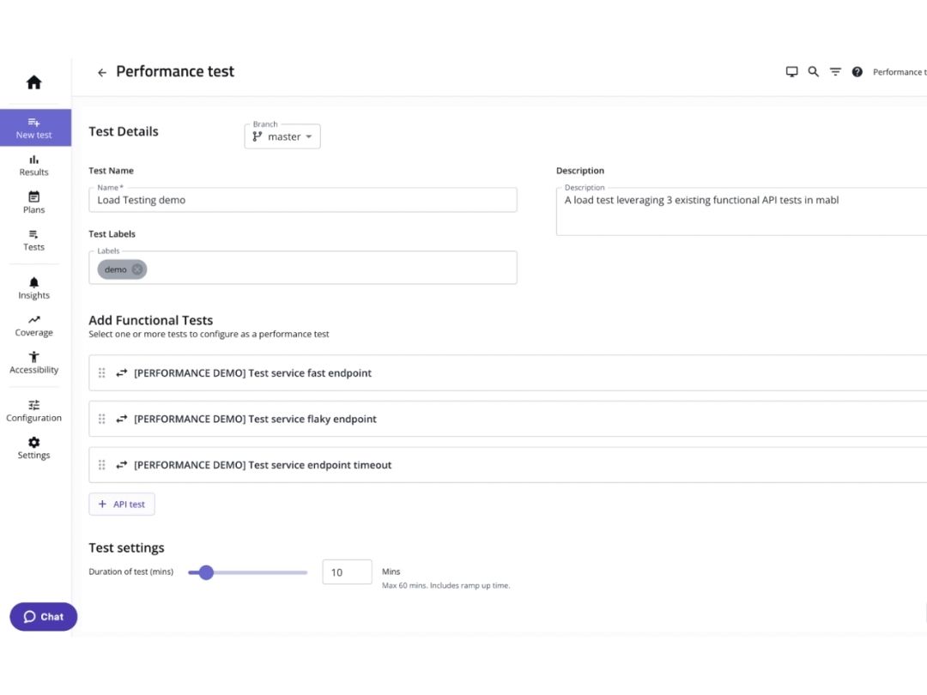
Task: Click the help question mark icon
Action: pyautogui.click(x=857, y=71)
